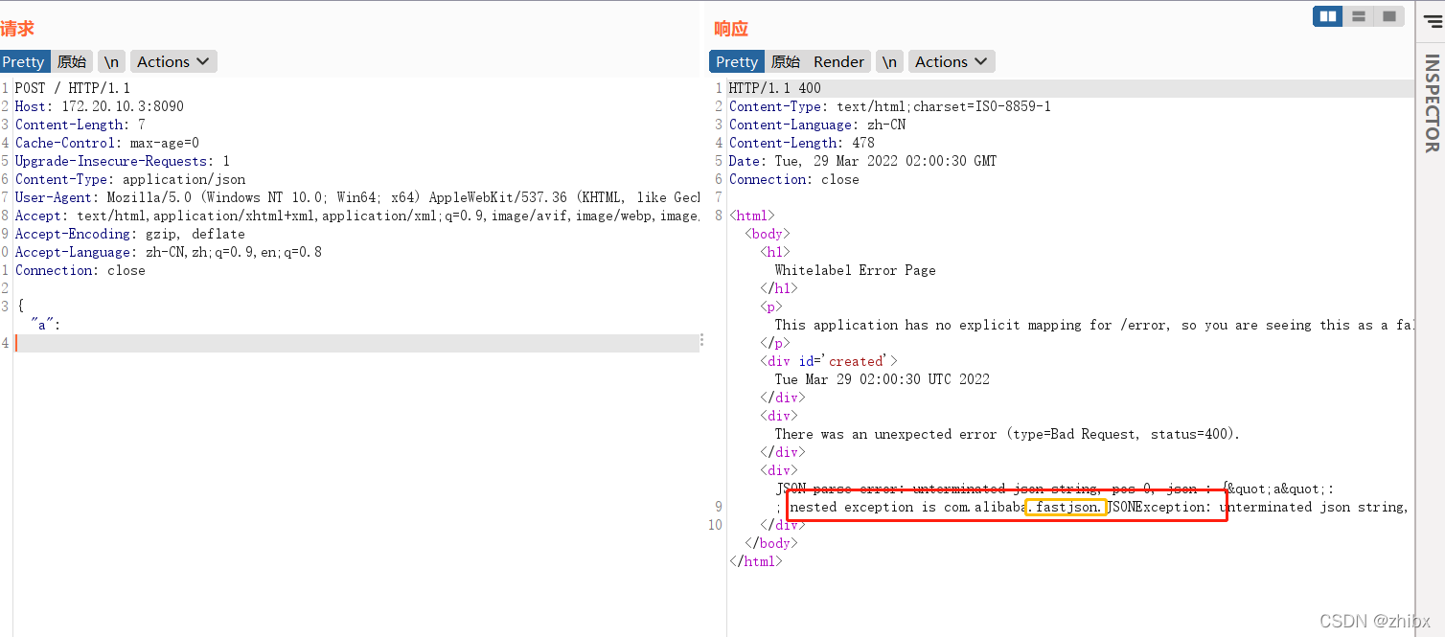This screenshot has width=1445, height=637.
Task: Click the 'Host: 172.20.10.3:8090' header line
Action: pyautogui.click(x=100, y=106)
